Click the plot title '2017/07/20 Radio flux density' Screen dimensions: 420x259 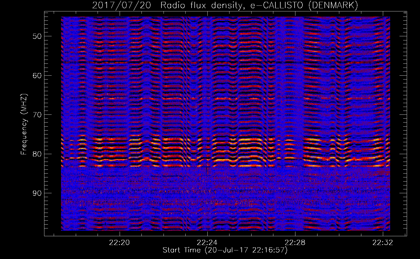[168, 5]
